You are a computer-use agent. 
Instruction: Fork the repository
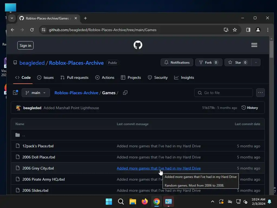tap(209, 63)
